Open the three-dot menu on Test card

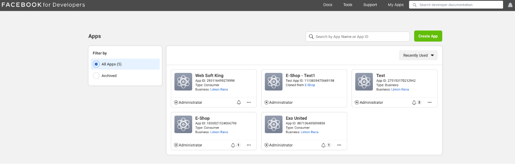click(430, 102)
